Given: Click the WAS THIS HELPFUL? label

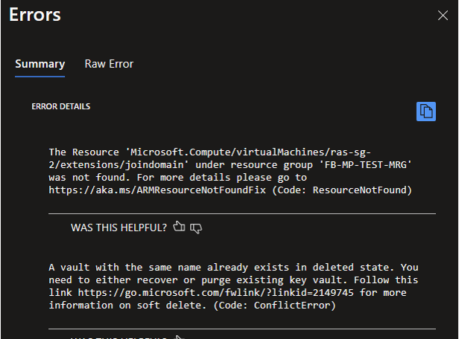Looking at the screenshot, I should pos(118,227).
